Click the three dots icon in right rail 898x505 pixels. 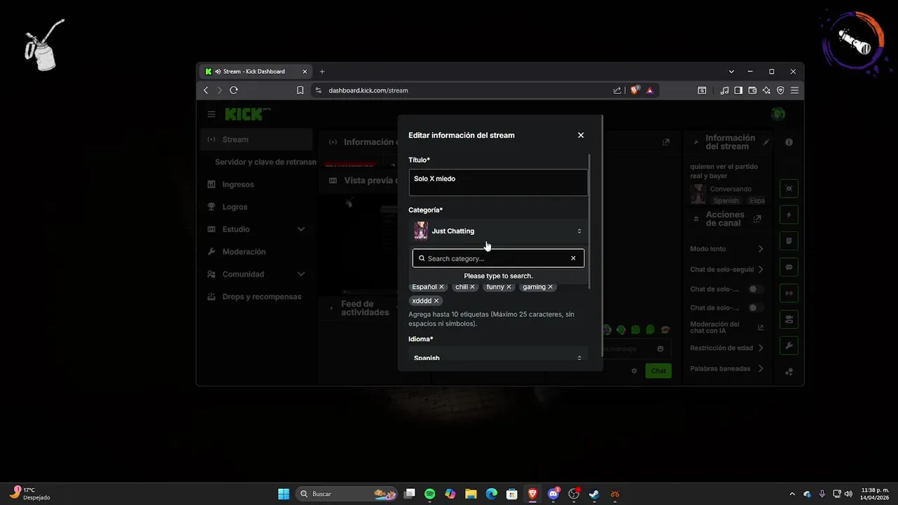pyautogui.click(x=789, y=372)
